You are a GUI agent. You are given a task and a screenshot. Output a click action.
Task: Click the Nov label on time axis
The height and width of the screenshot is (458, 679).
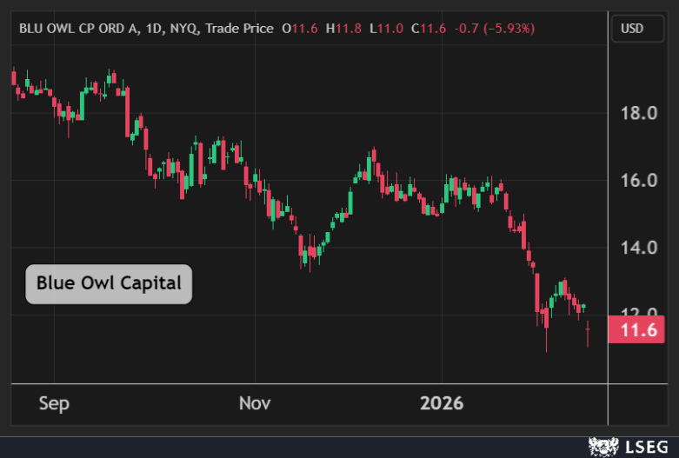[x=255, y=404]
